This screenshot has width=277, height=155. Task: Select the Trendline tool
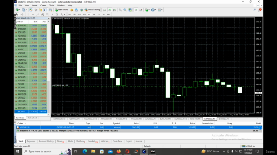38,15
